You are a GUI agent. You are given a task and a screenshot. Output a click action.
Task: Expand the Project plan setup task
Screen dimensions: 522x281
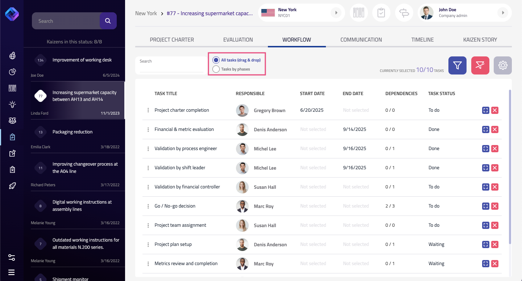(486, 244)
